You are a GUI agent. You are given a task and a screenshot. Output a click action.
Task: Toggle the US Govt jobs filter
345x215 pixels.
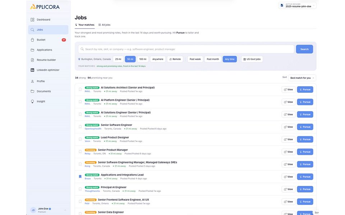[x=252, y=59]
